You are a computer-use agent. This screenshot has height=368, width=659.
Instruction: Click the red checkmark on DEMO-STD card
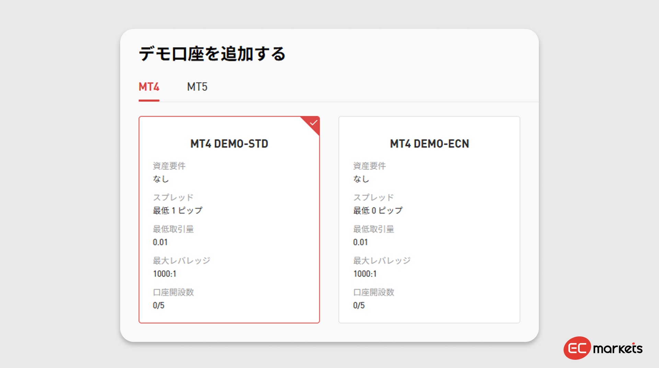coord(313,123)
